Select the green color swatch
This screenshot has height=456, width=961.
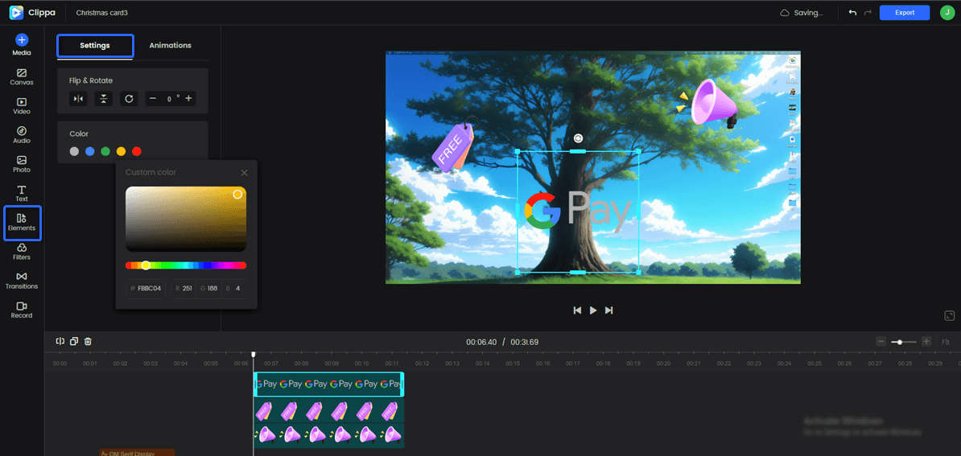click(105, 151)
